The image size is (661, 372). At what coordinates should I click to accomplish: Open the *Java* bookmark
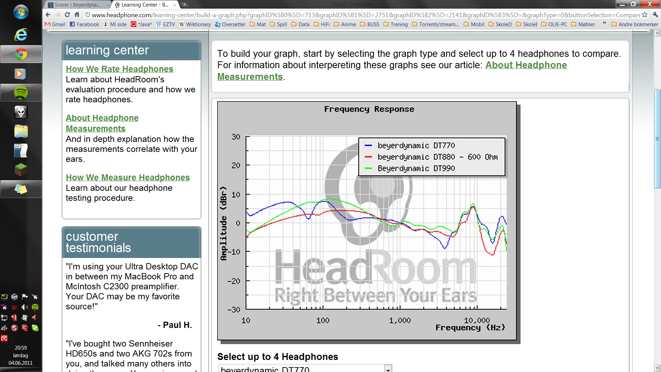[x=141, y=24]
